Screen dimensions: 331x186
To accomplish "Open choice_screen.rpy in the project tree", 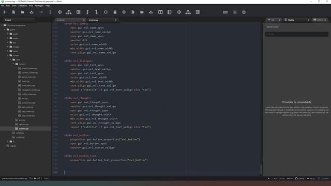I will (29, 68).
